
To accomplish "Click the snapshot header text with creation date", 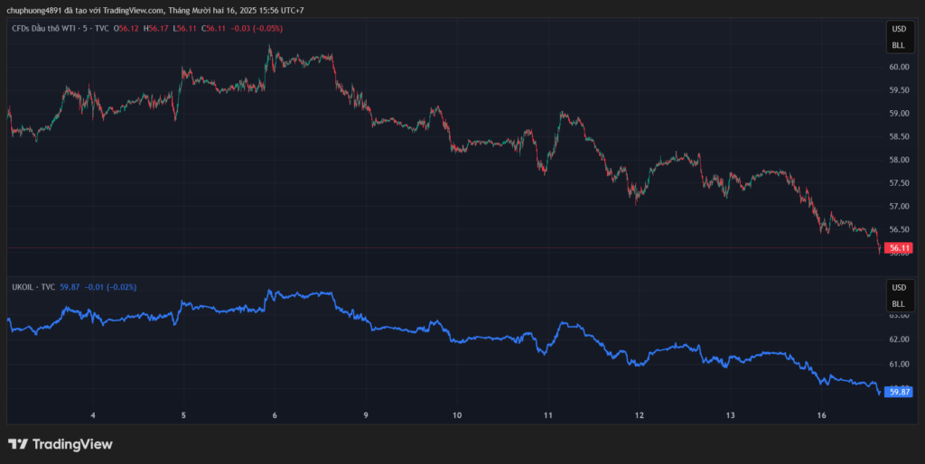I will click(x=154, y=10).
